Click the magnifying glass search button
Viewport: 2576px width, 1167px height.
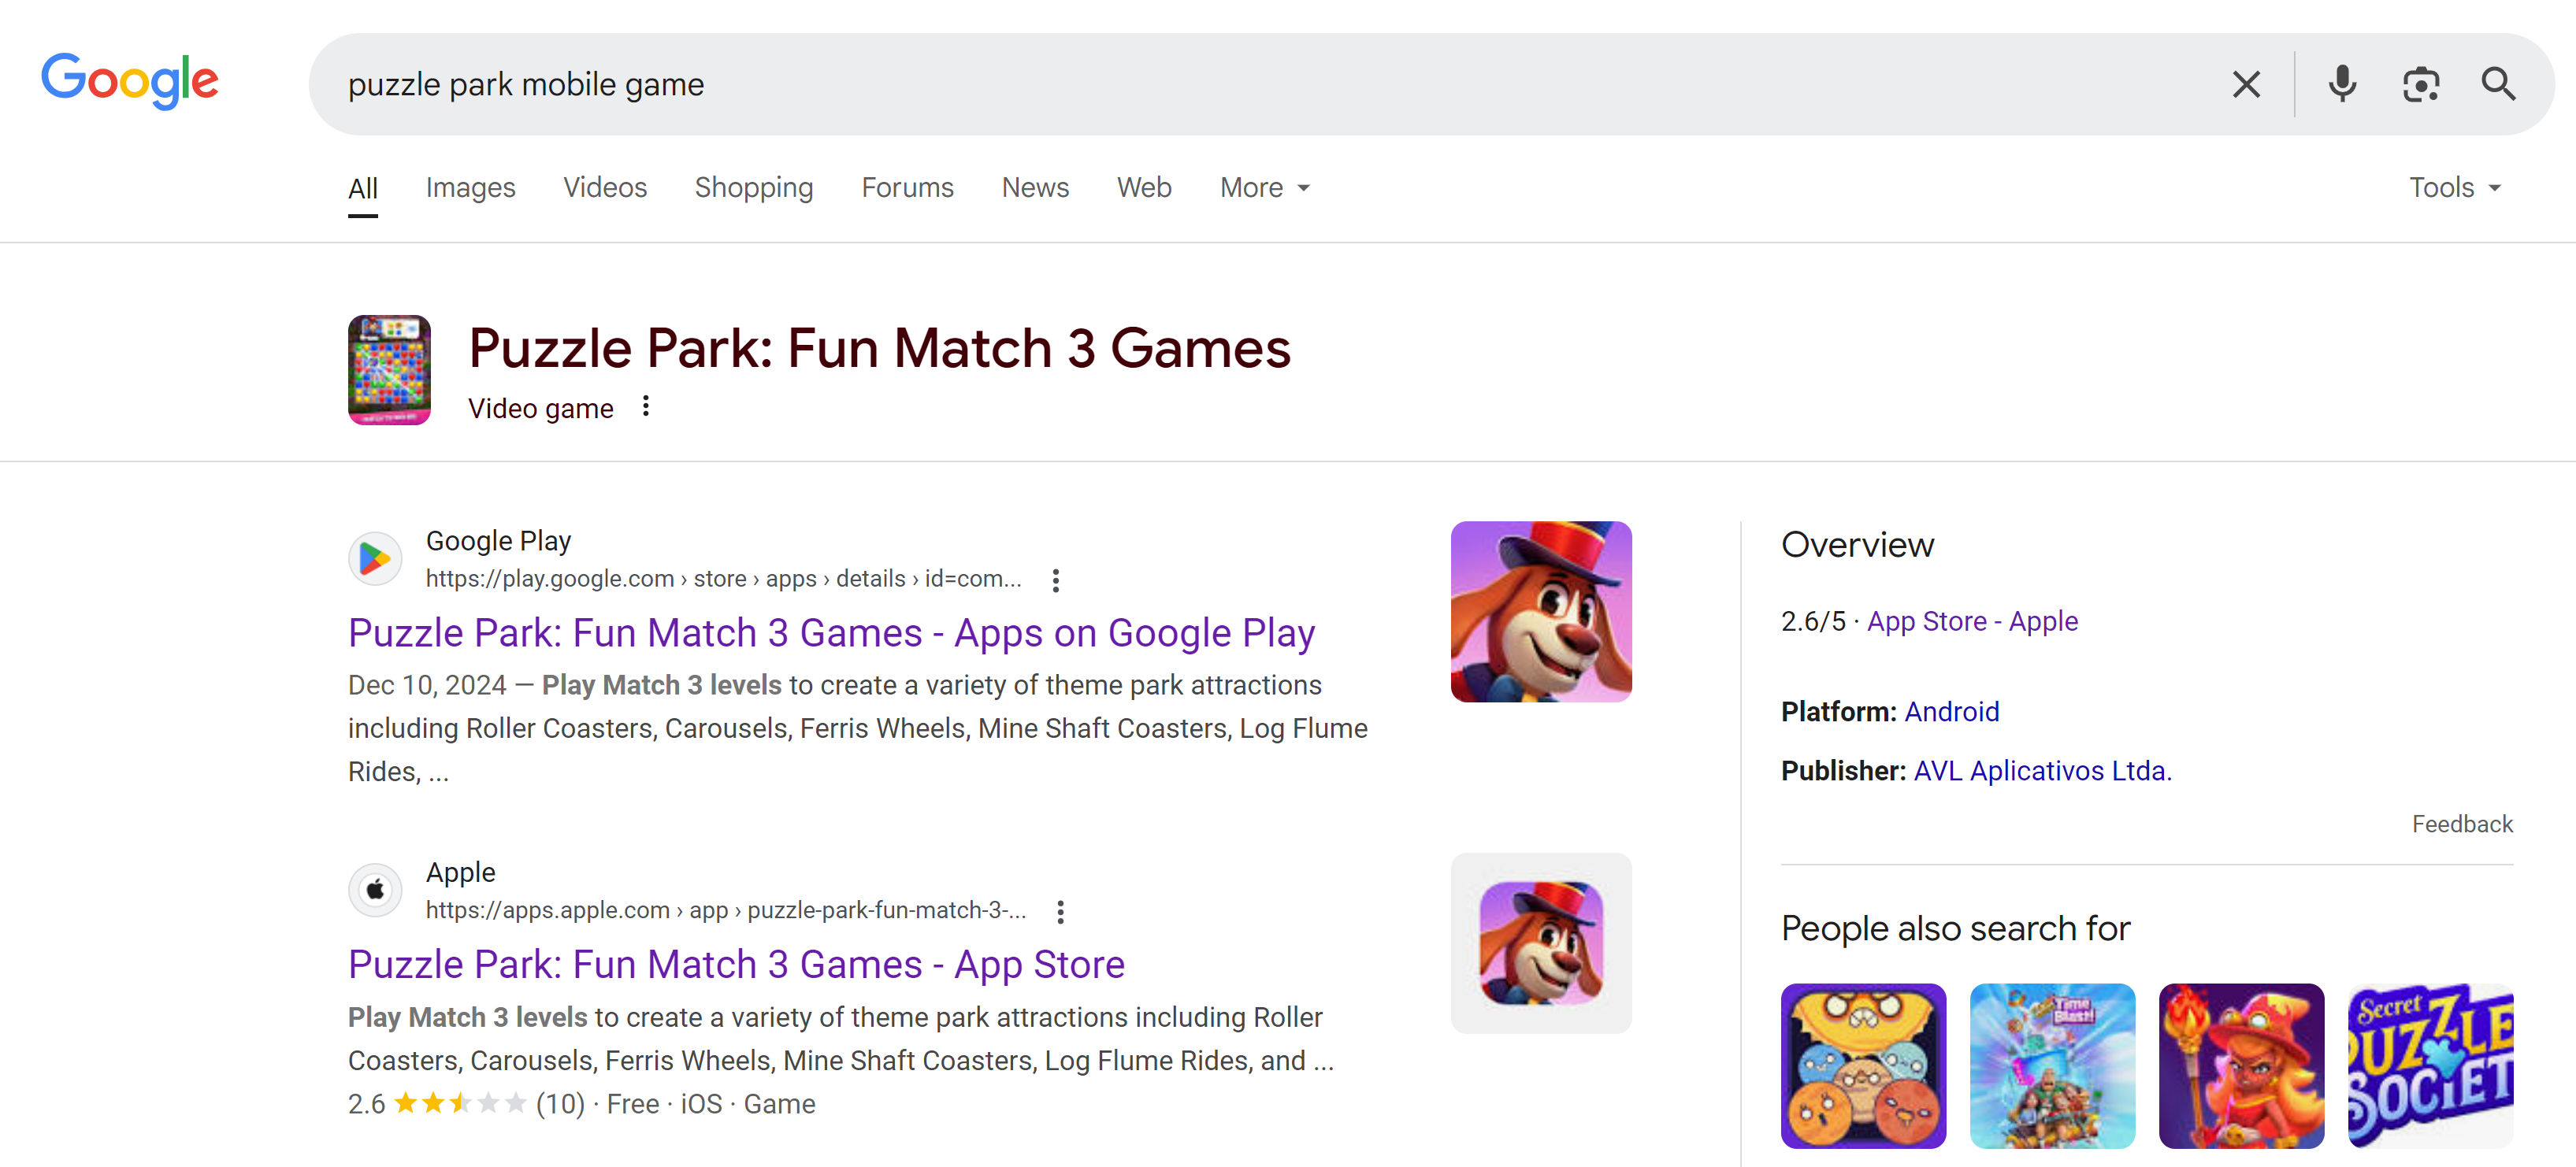(2498, 85)
